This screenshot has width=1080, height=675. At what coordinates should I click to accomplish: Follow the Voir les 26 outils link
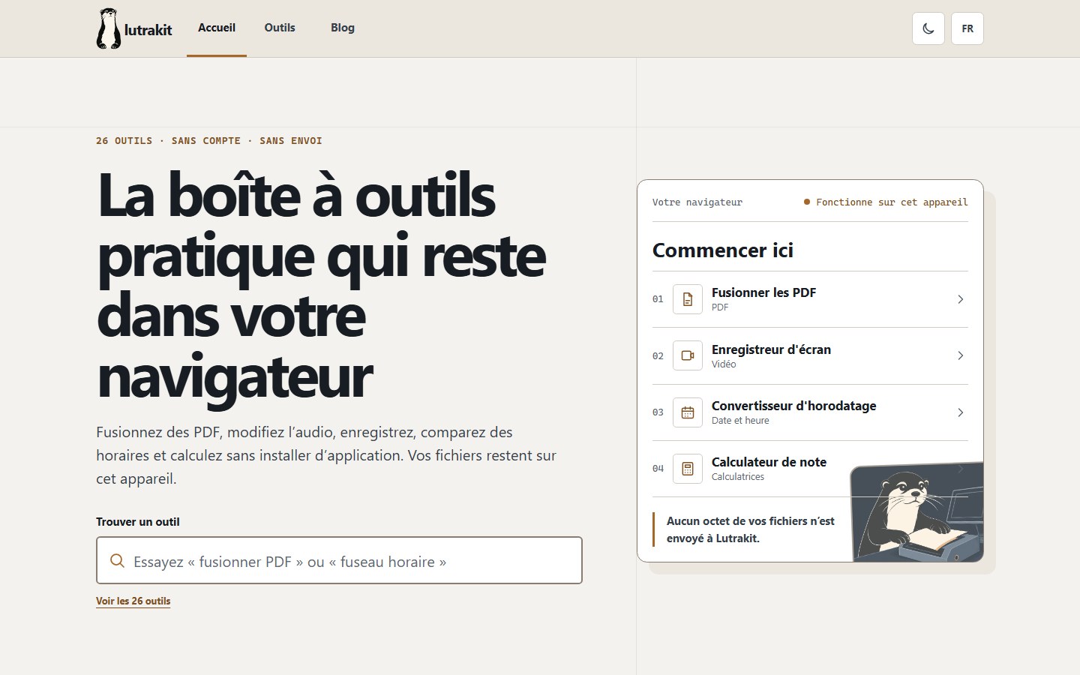[133, 601]
